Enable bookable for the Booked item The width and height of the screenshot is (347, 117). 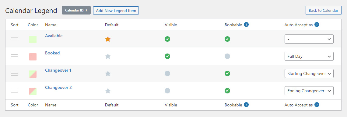click(227, 56)
